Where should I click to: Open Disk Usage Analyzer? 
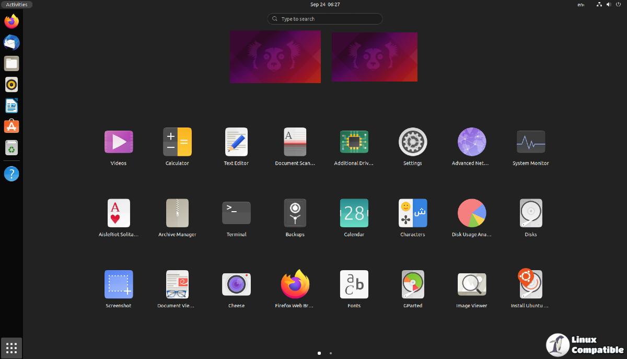coord(471,213)
